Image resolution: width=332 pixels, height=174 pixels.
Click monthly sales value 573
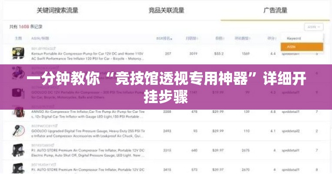click(194, 170)
